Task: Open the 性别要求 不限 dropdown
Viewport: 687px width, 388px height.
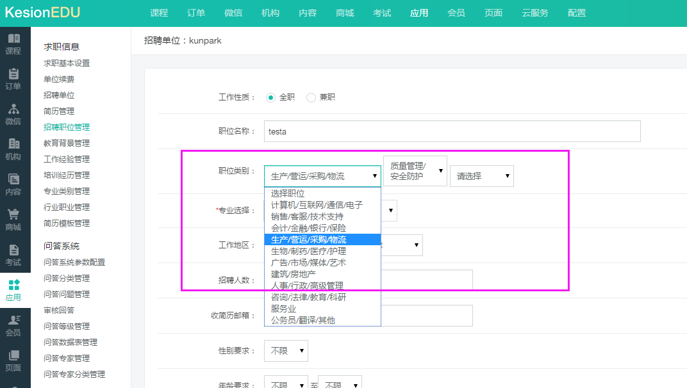Action: tap(286, 351)
